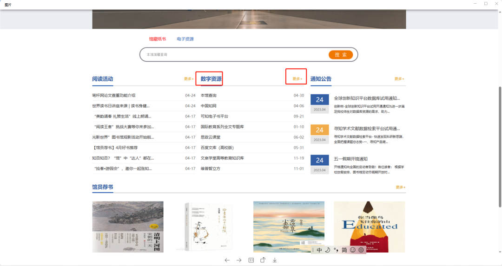Click the orange 搜索 button
This screenshot has height=266, width=502.
[x=341, y=55]
